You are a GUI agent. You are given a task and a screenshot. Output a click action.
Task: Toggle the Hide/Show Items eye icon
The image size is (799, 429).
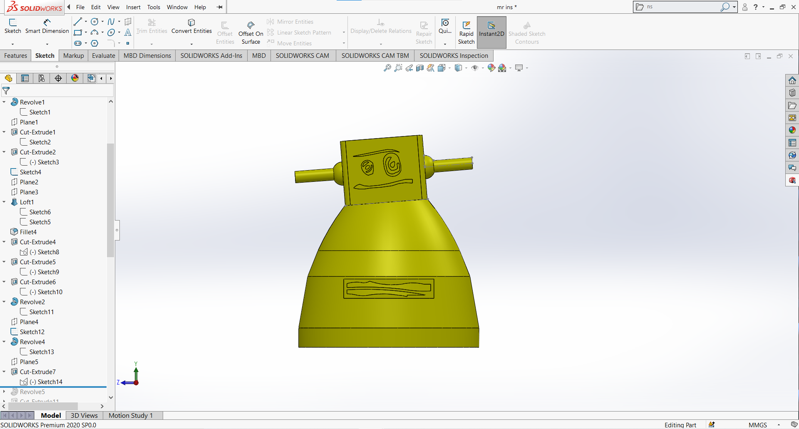coord(474,68)
